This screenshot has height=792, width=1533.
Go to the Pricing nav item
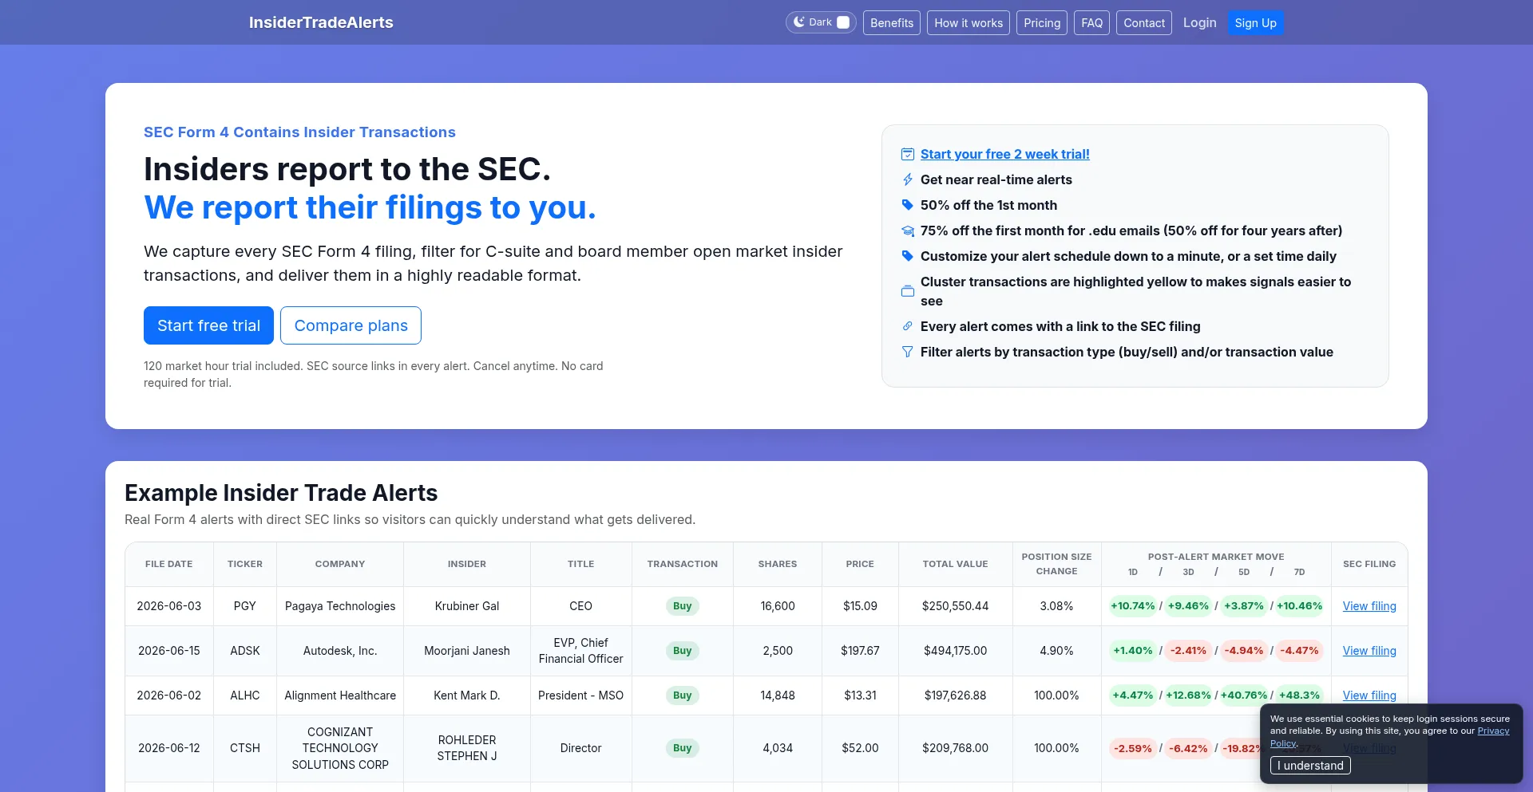coord(1042,23)
